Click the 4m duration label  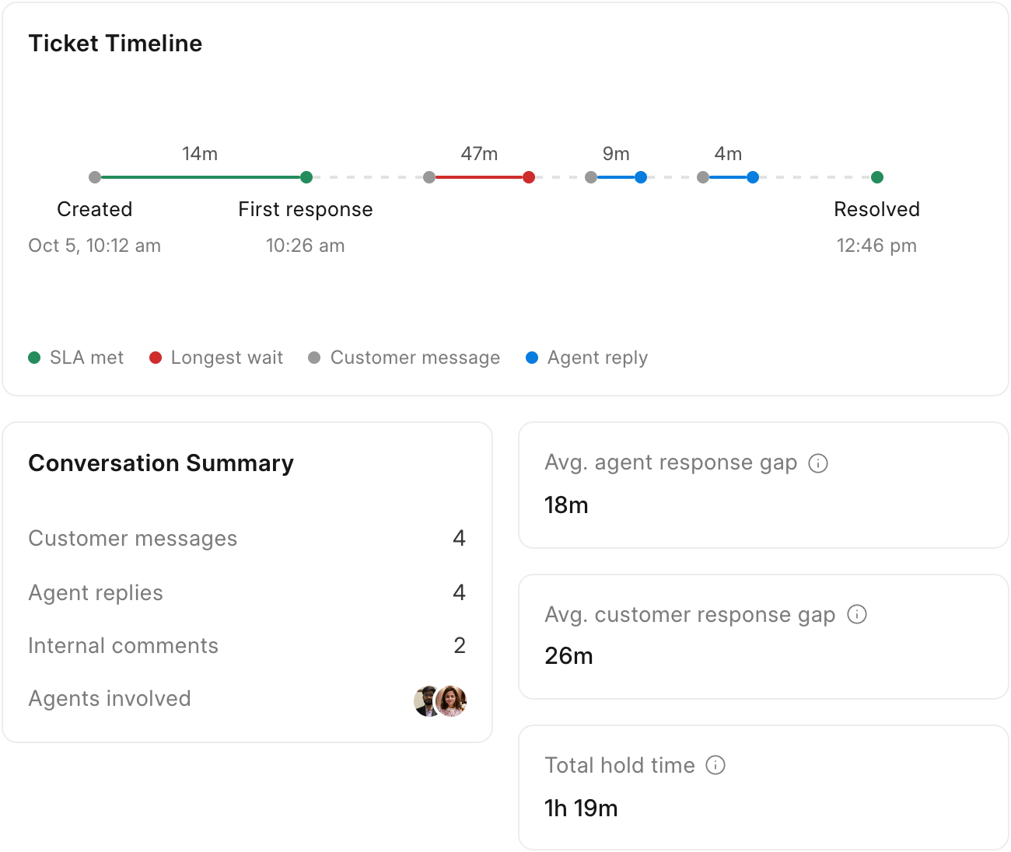tap(728, 154)
